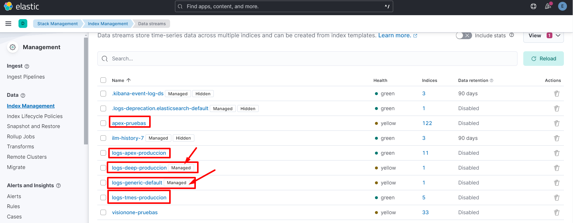
Task: Open the newsfeed notifications icon
Action: pyautogui.click(x=548, y=6)
